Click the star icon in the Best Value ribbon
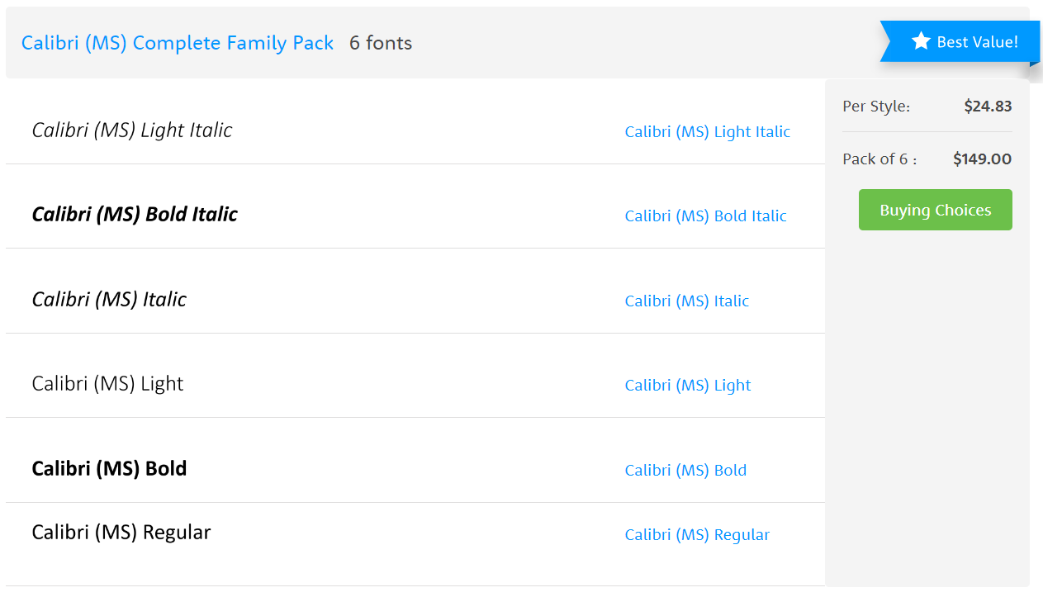The image size is (1043, 597). tap(921, 41)
